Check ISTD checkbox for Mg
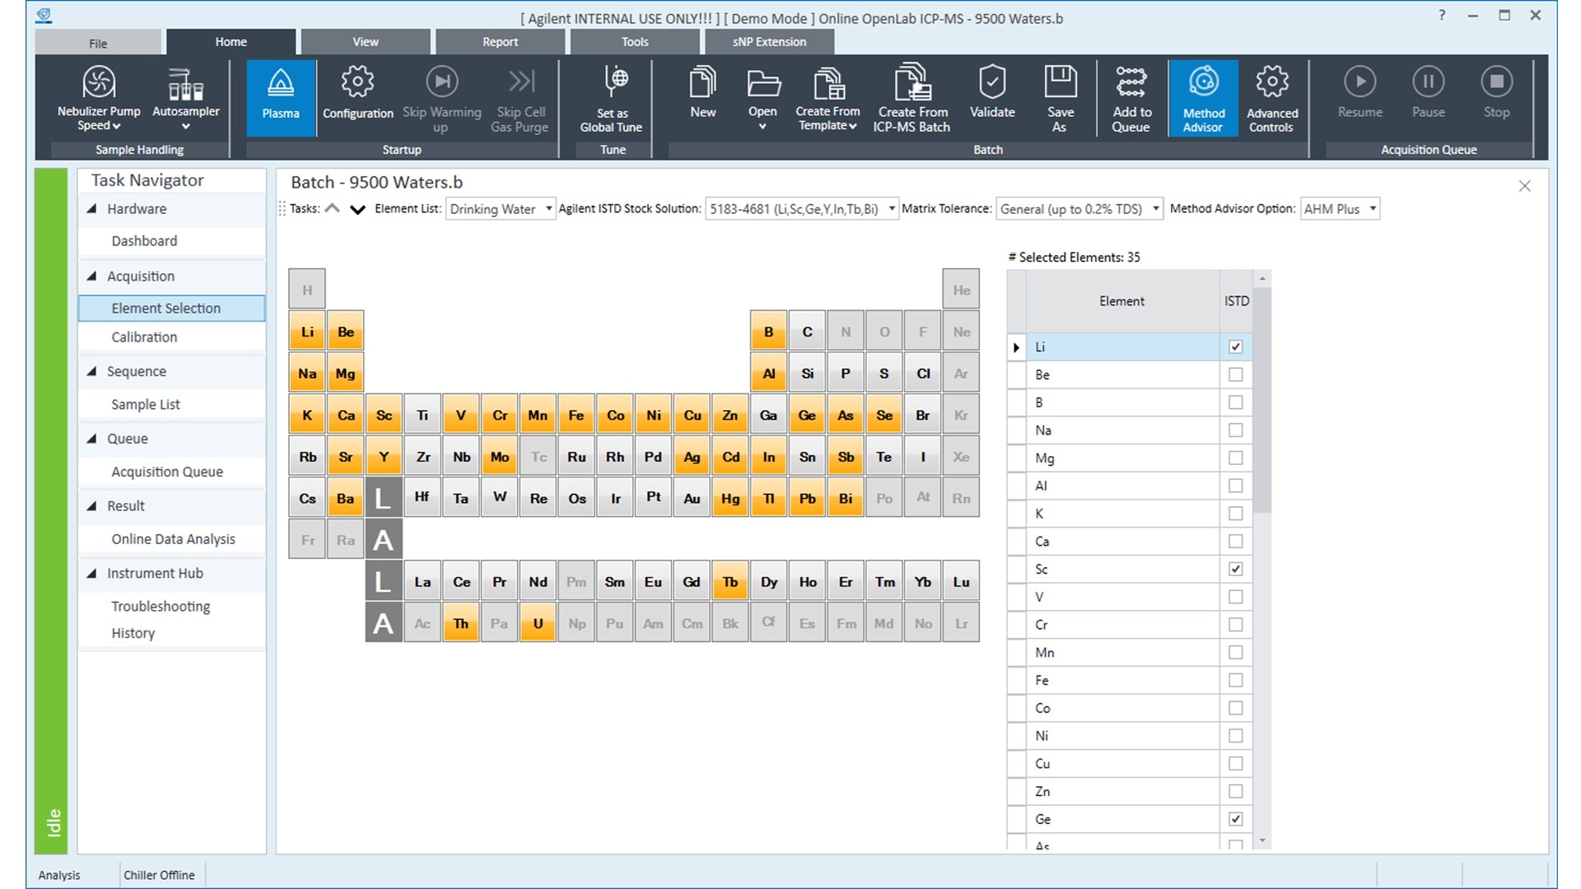 (x=1235, y=458)
